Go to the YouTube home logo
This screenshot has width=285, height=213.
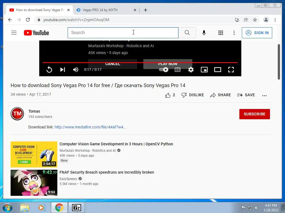point(36,33)
